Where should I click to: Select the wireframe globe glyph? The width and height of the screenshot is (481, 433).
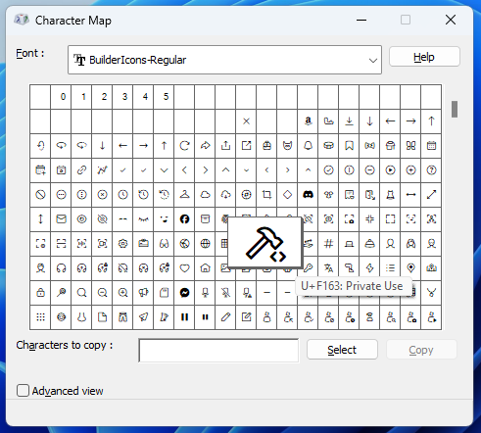pos(205,244)
